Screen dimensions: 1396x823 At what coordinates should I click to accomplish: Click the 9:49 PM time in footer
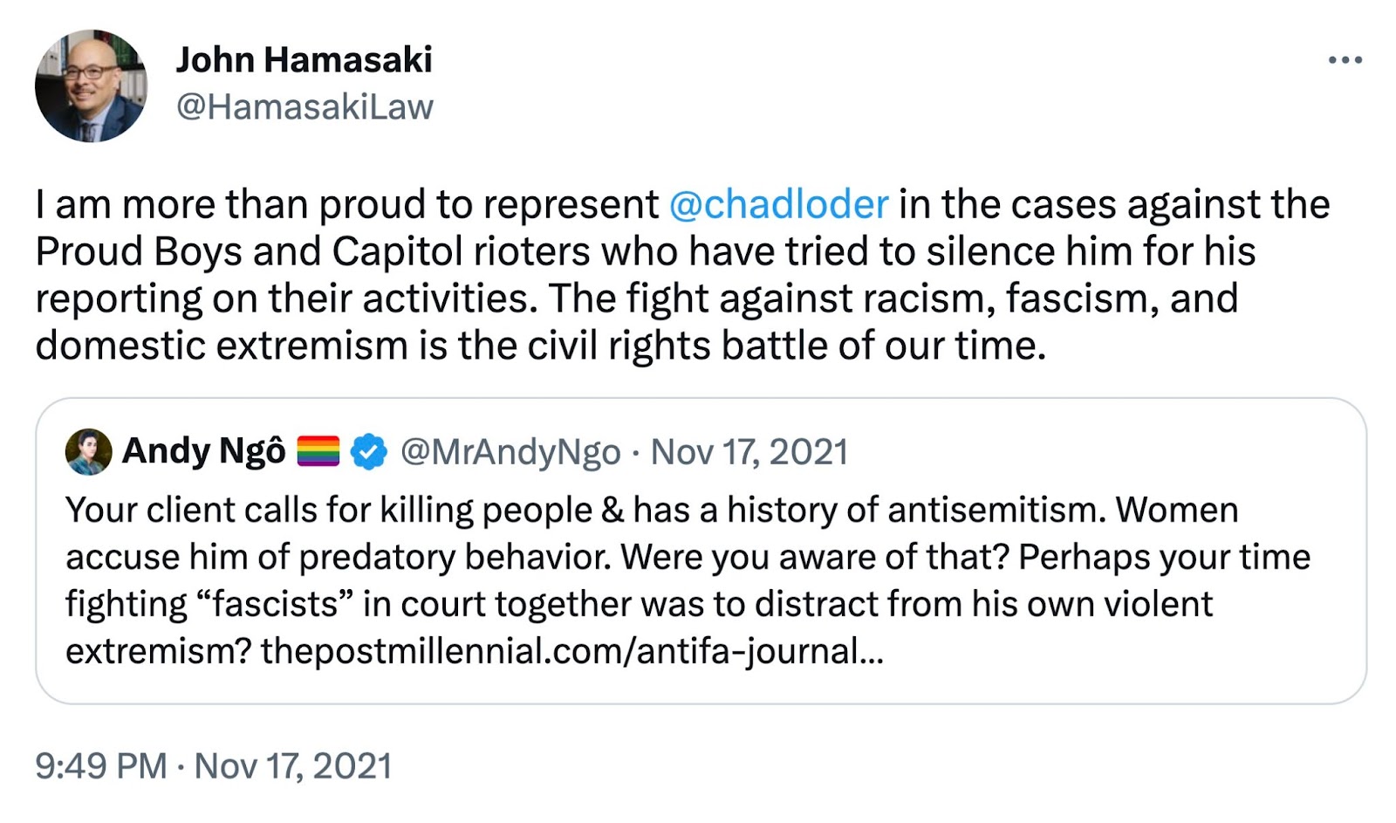(x=100, y=765)
